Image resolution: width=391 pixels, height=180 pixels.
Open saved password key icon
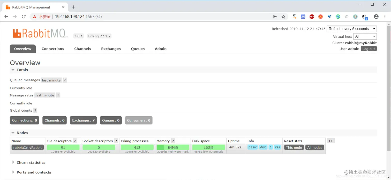(x=275, y=17)
